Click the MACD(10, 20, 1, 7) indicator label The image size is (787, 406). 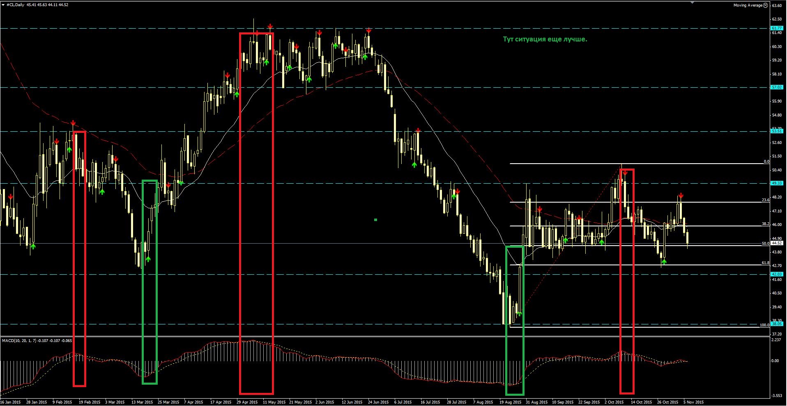pos(19,340)
